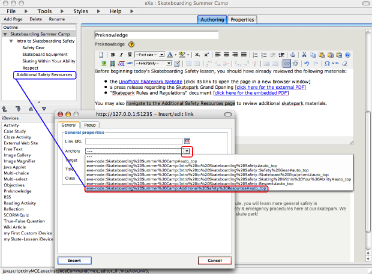Outdent the selected text

272,55
